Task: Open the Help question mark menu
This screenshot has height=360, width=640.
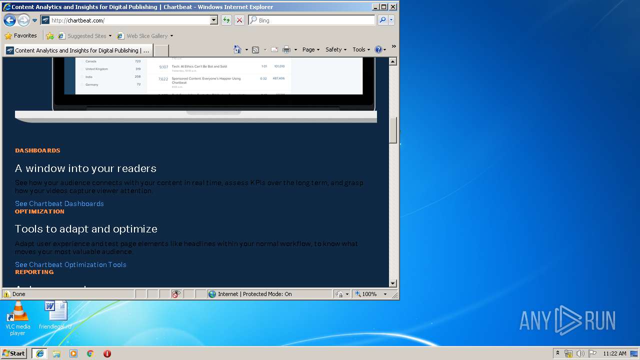Action: tap(380, 49)
